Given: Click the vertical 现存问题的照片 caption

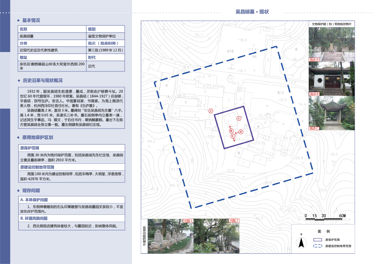Looking at the screenshot, I should click(x=144, y=236).
